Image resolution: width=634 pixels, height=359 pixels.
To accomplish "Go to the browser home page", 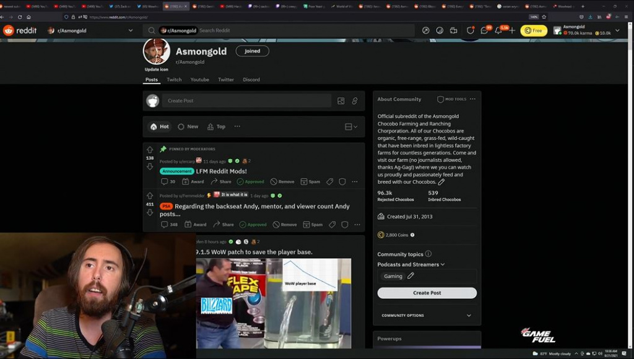I will (x=28, y=17).
